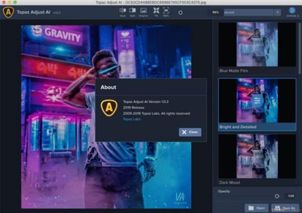This screenshot has width=302, height=213.
Task: Click the Topaz Adjust AI logo
Action: pyautogui.click(x=8, y=12)
